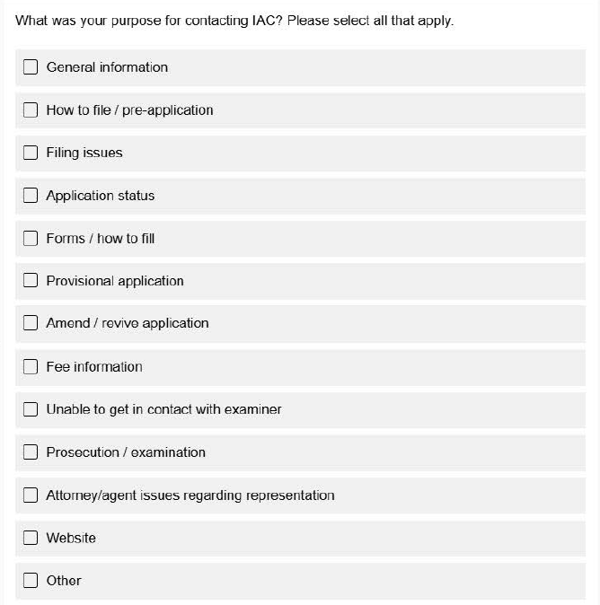Check Attorney/agent issues regarding representation box
The image size is (600, 605).
[31, 495]
